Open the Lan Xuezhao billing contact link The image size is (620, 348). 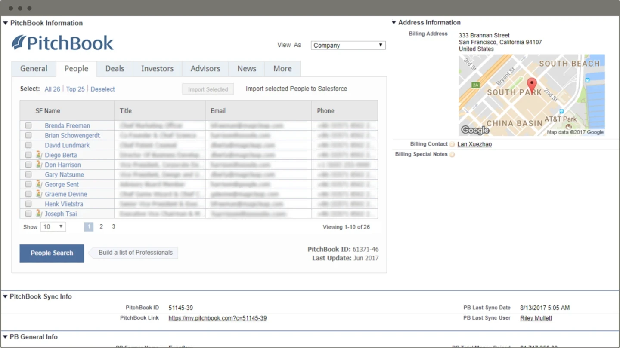tap(474, 144)
